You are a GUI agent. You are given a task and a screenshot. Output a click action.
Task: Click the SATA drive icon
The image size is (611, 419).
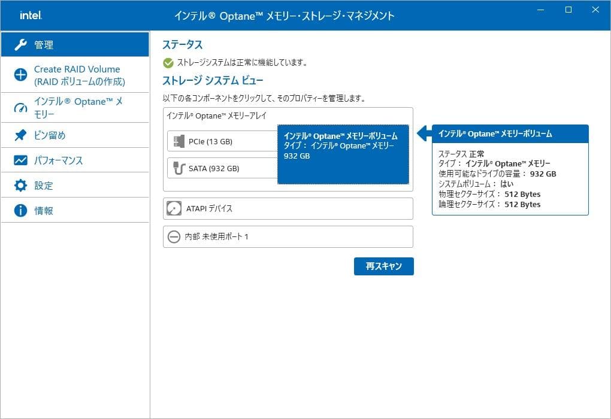177,168
